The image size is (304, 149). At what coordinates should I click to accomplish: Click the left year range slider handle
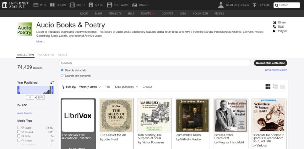click(18, 90)
